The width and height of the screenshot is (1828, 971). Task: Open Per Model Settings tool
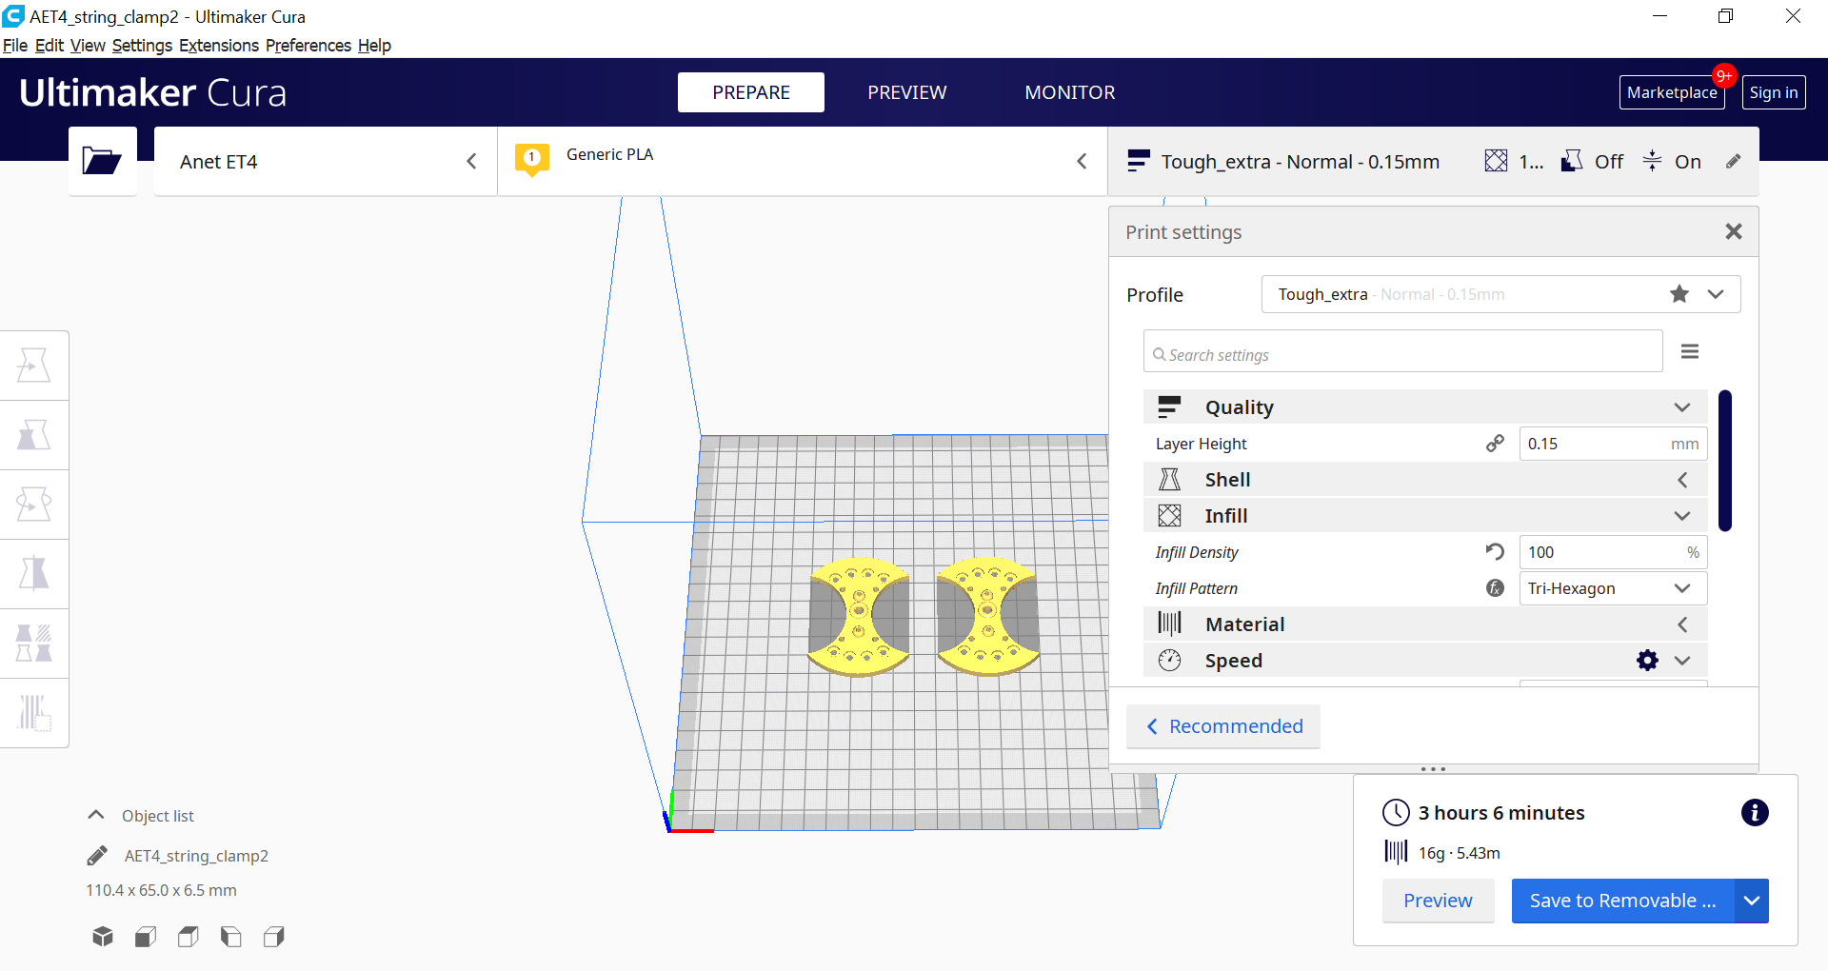coord(34,644)
